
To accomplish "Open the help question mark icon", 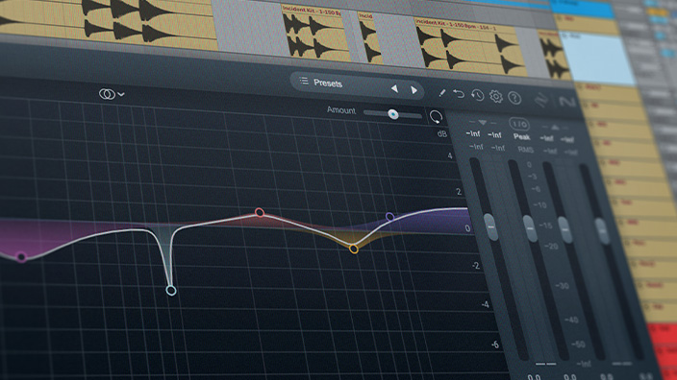I will [514, 98].
